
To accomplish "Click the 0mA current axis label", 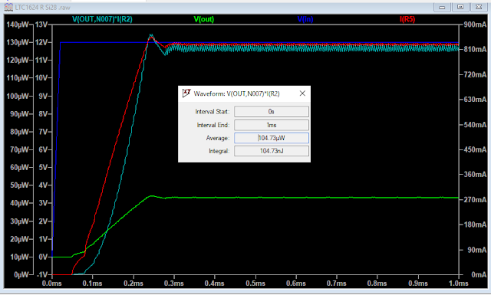I will tap(479, 274).
